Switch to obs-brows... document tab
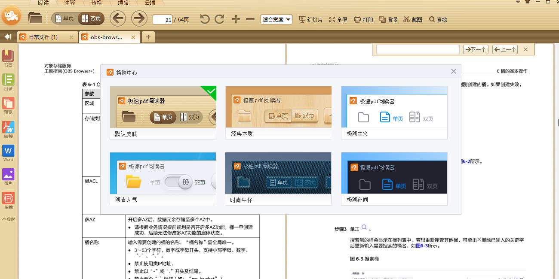The height and width of the screenshot is (279, 559). pos(106,37)
